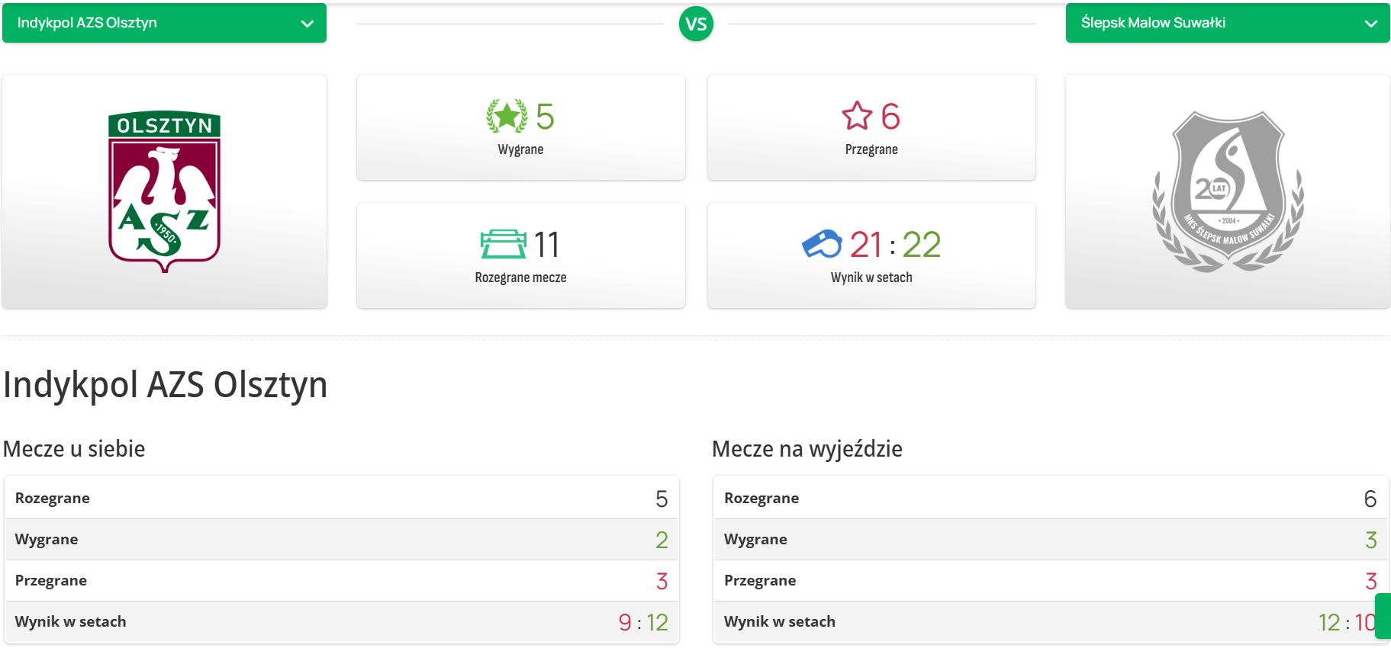Click the 9 : 12 home set score
1391x648 pixels.
(x=643, y=622)
